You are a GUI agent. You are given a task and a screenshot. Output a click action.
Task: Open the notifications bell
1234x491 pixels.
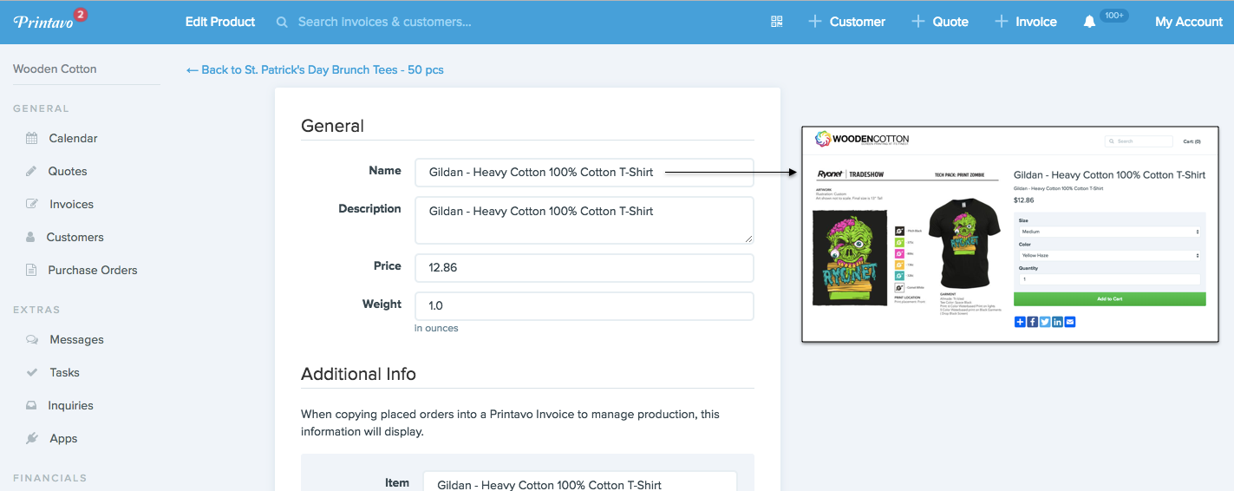pyautogui.click(x=1090, y=22)
